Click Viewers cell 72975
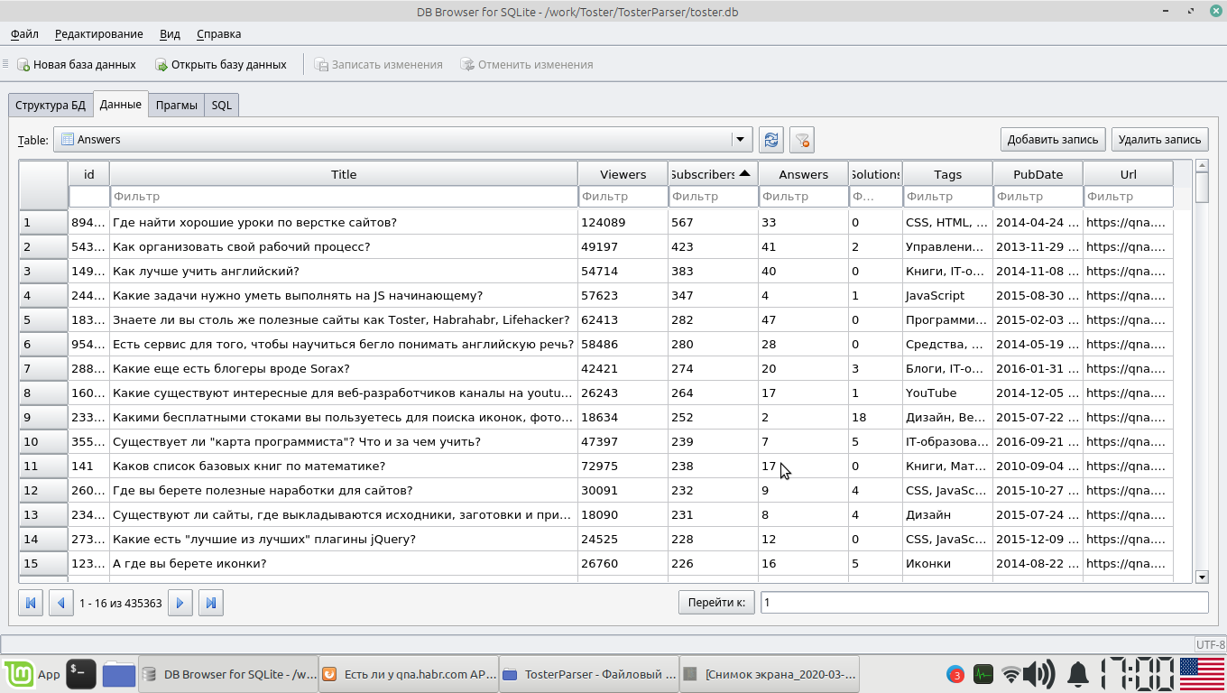The image size is (1227, 693). coord(623,467)
